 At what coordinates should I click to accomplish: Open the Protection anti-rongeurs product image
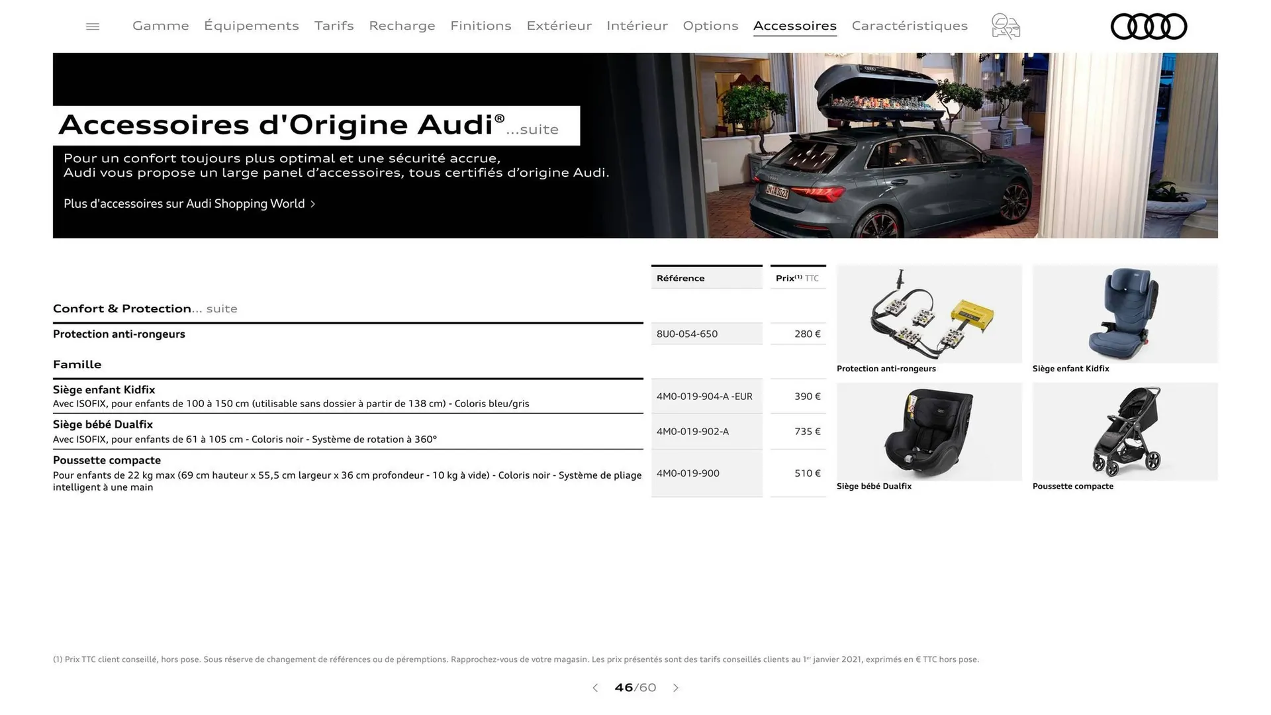point(929,314)
